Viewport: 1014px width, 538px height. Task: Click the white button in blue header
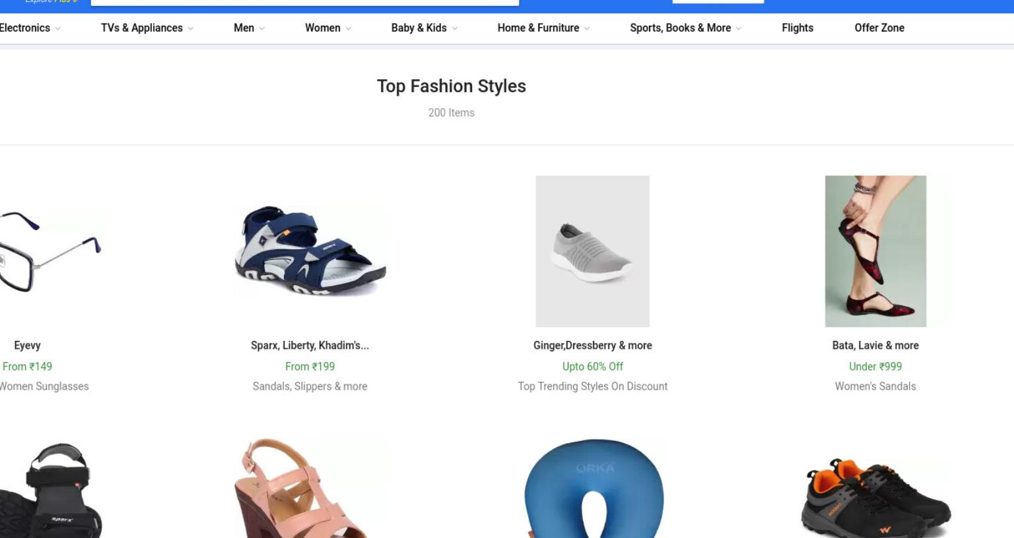click(x=718, y=1)
